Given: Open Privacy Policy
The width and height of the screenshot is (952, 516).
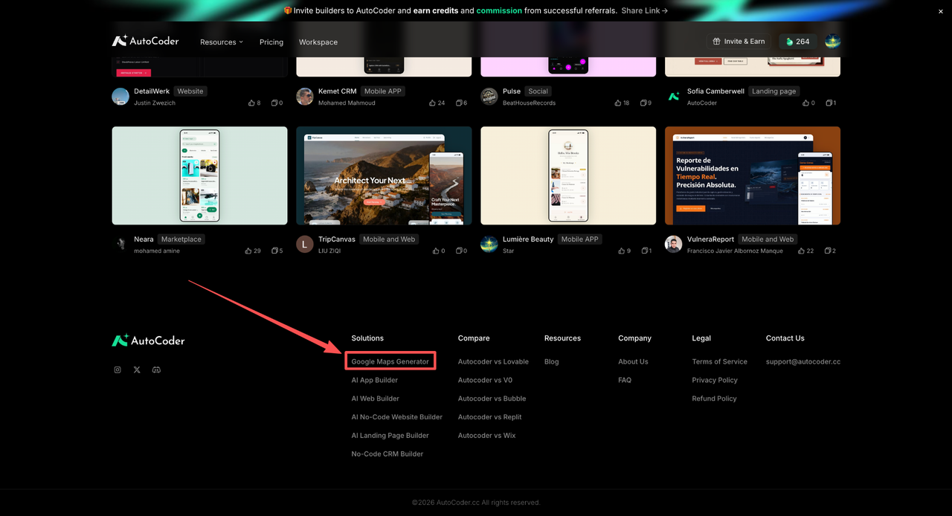Looking at the screenshot, I should point(715,380).
